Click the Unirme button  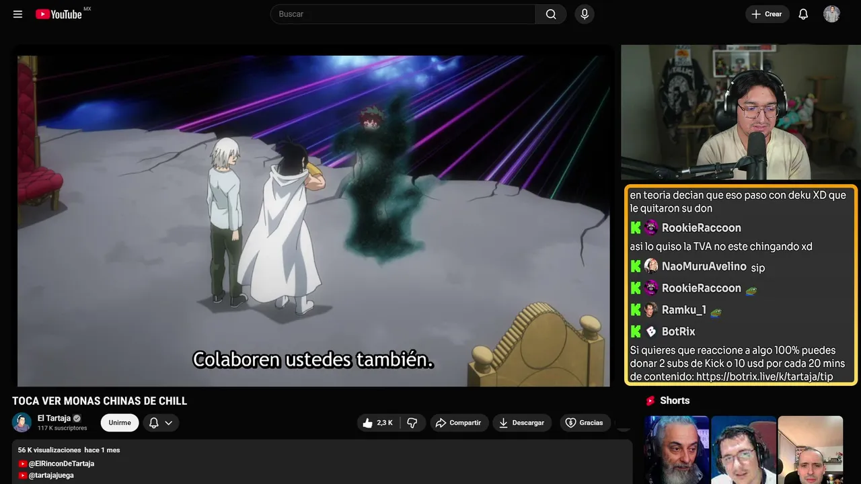120,423
